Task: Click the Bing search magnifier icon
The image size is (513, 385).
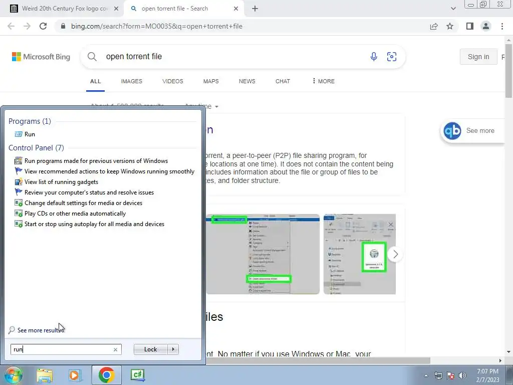Action: tap(92, 57)
